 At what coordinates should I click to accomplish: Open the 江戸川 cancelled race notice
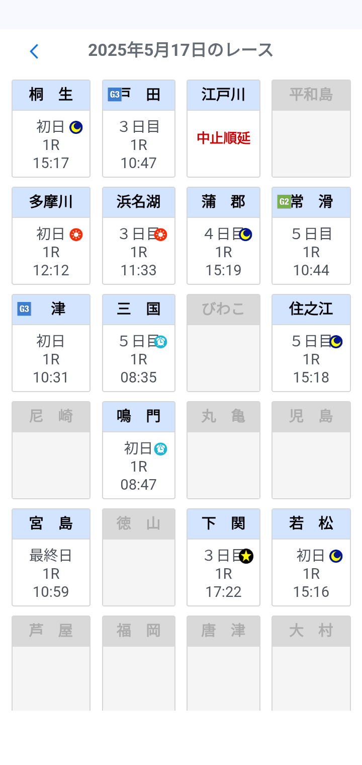(x=223, y=138)
